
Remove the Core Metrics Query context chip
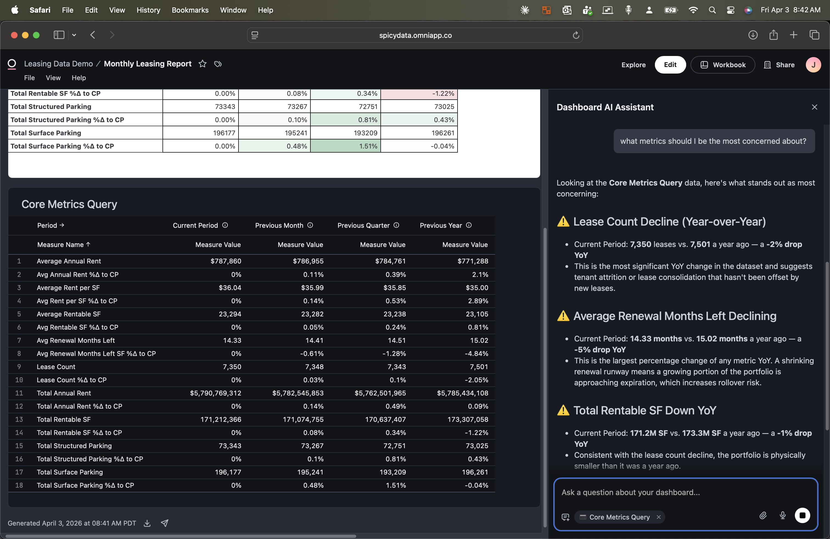pos(659,517)
